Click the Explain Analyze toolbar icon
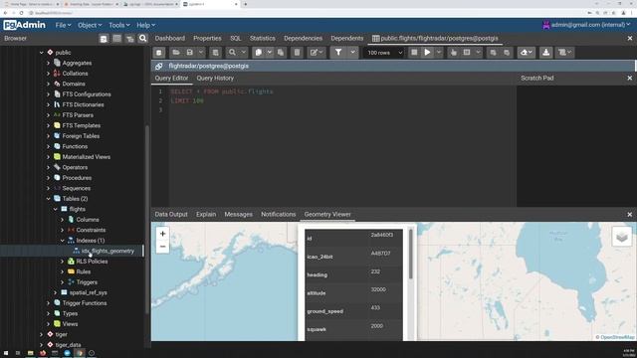The width and height of the screenshot is (637, 358). (x=467, y=53)
